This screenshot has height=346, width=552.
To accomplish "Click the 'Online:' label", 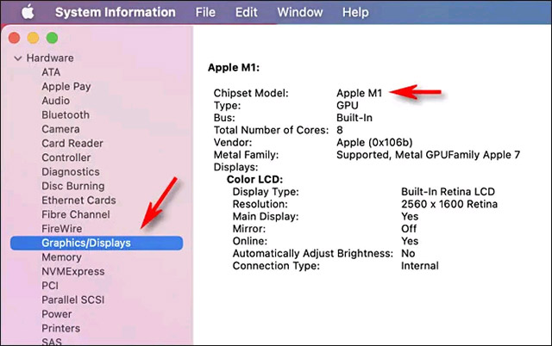I will pyautogui.click(x=249, y=241).
